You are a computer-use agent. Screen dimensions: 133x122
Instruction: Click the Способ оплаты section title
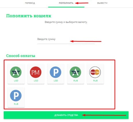pos(21,56)
